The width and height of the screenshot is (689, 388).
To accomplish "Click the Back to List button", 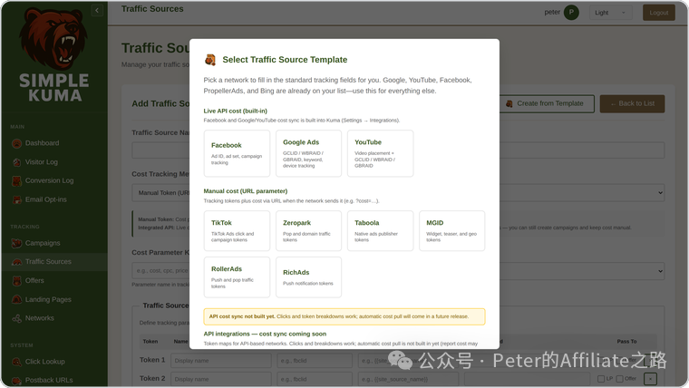I will 632,103.
